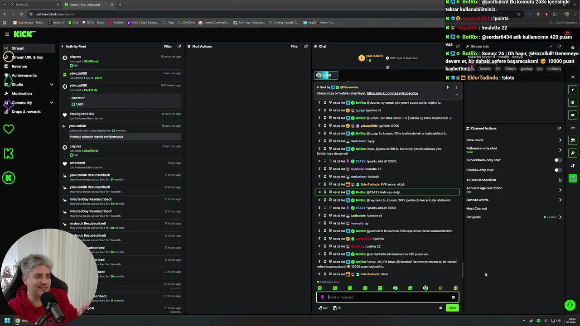The width and height of the screenshot is (580, 326).
Task: Click the first green emote above message box
Action: tap(320, 288)
